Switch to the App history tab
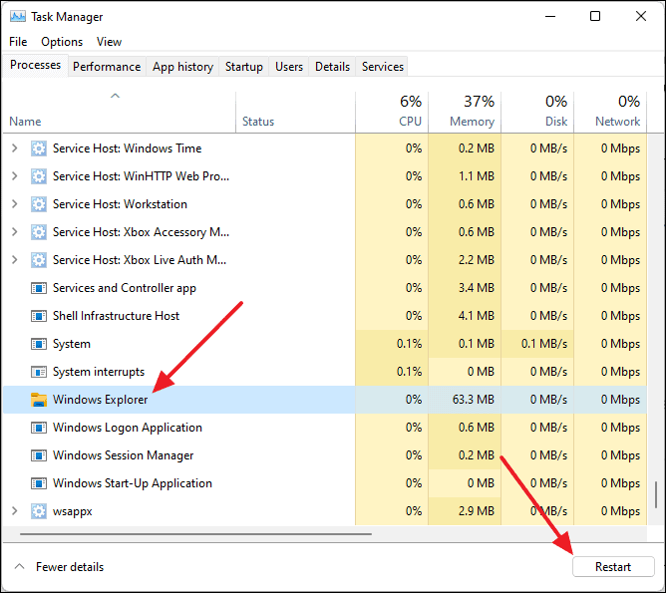 pos(182,67)
